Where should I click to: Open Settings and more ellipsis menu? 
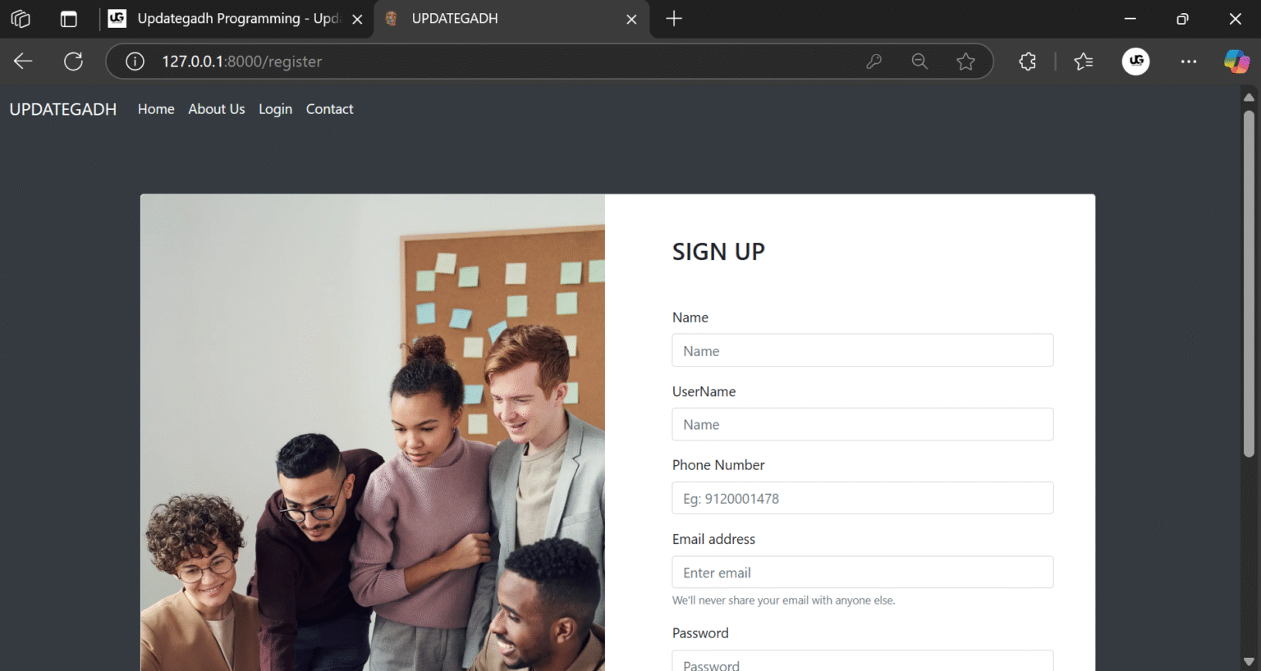tap(1188, 62)
